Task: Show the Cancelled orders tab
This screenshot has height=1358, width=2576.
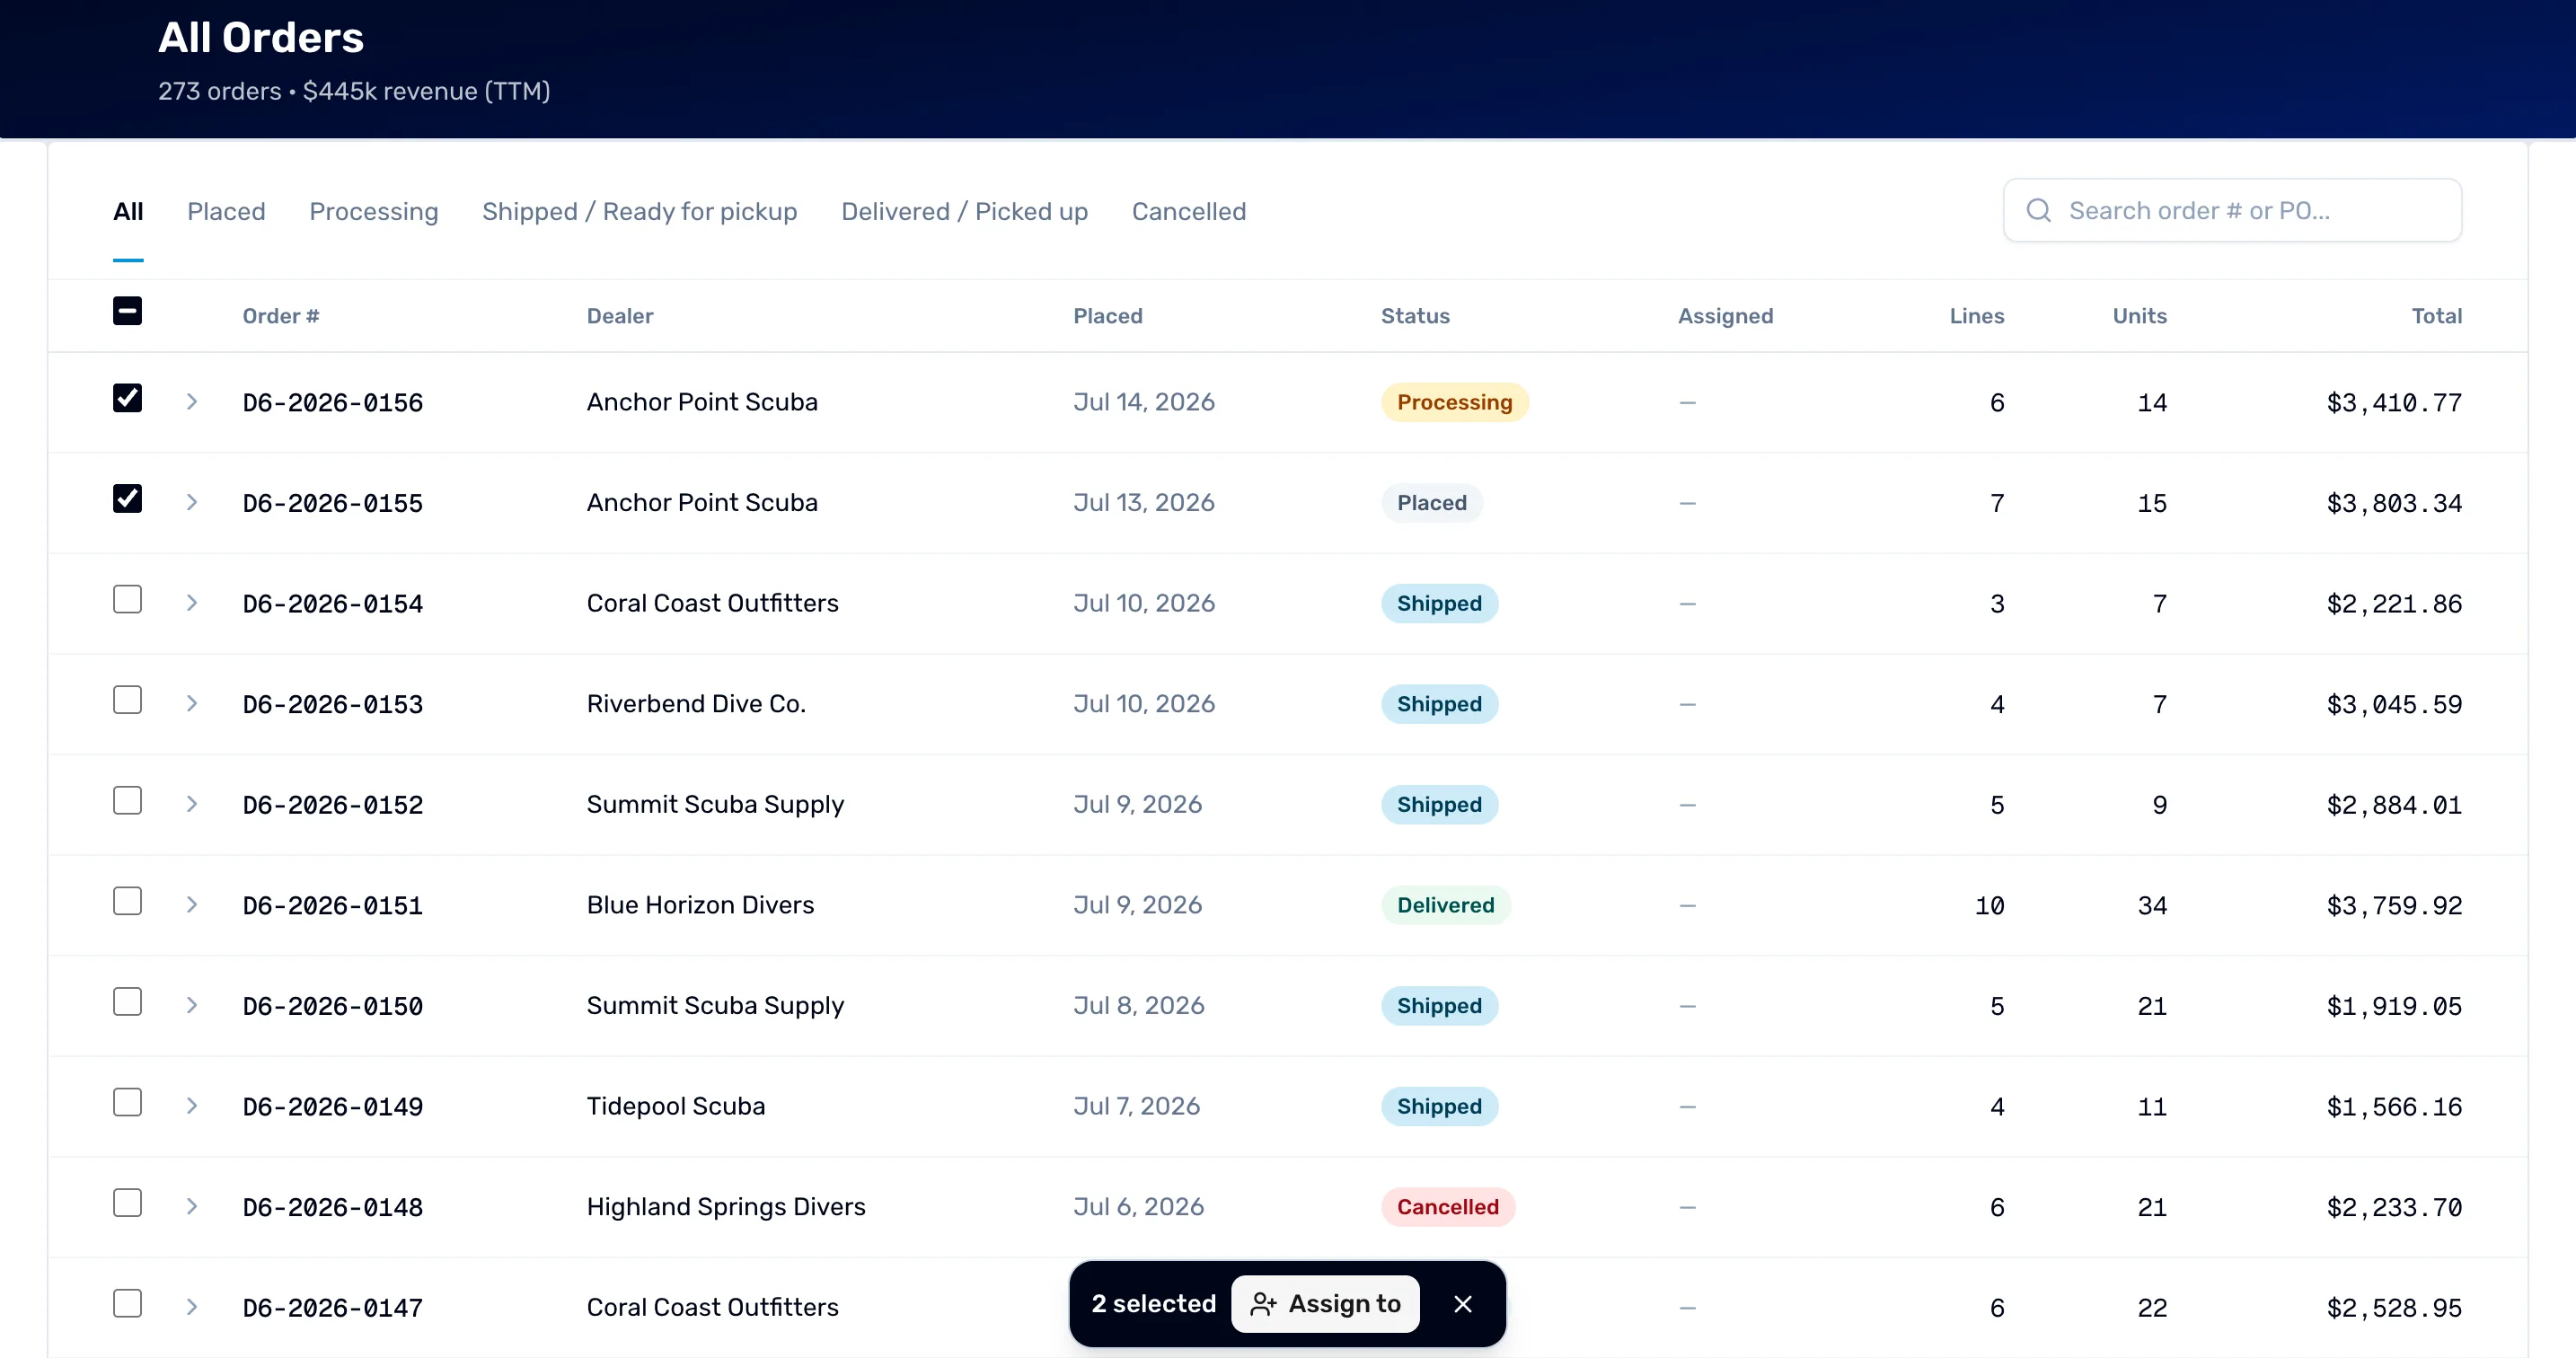Action: [x=1189, y=211]
